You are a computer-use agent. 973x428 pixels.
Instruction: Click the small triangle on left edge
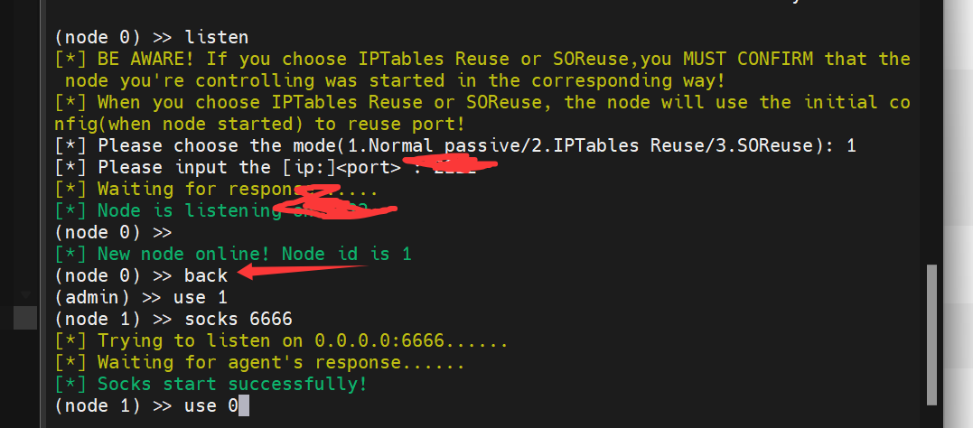(x=25, y=294)
